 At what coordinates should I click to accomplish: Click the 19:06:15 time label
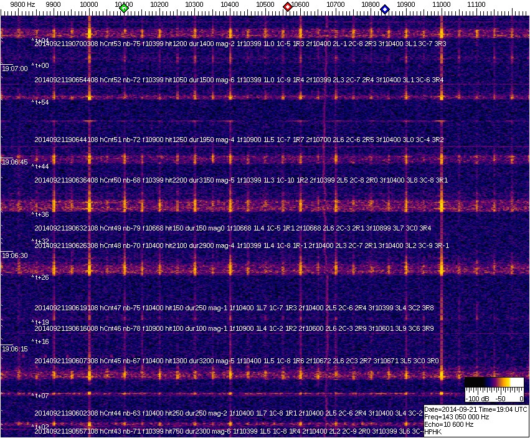click(15, 350)
